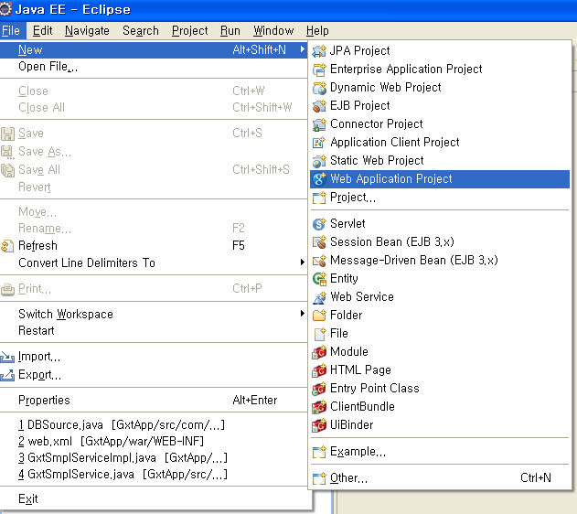Image resolution: width=577 pixels, height=514 pixels.
Task: Click the Application Client Project icon
Action: click(319, 143)
